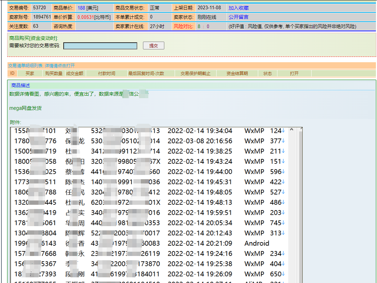This screenshot has height=283, width=377.
Task: Click attention count value 63
Action: (x=36, y=26)
